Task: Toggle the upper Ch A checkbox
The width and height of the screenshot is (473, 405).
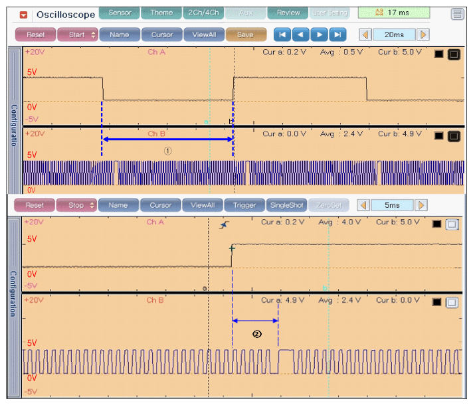Action: [454, 54]
